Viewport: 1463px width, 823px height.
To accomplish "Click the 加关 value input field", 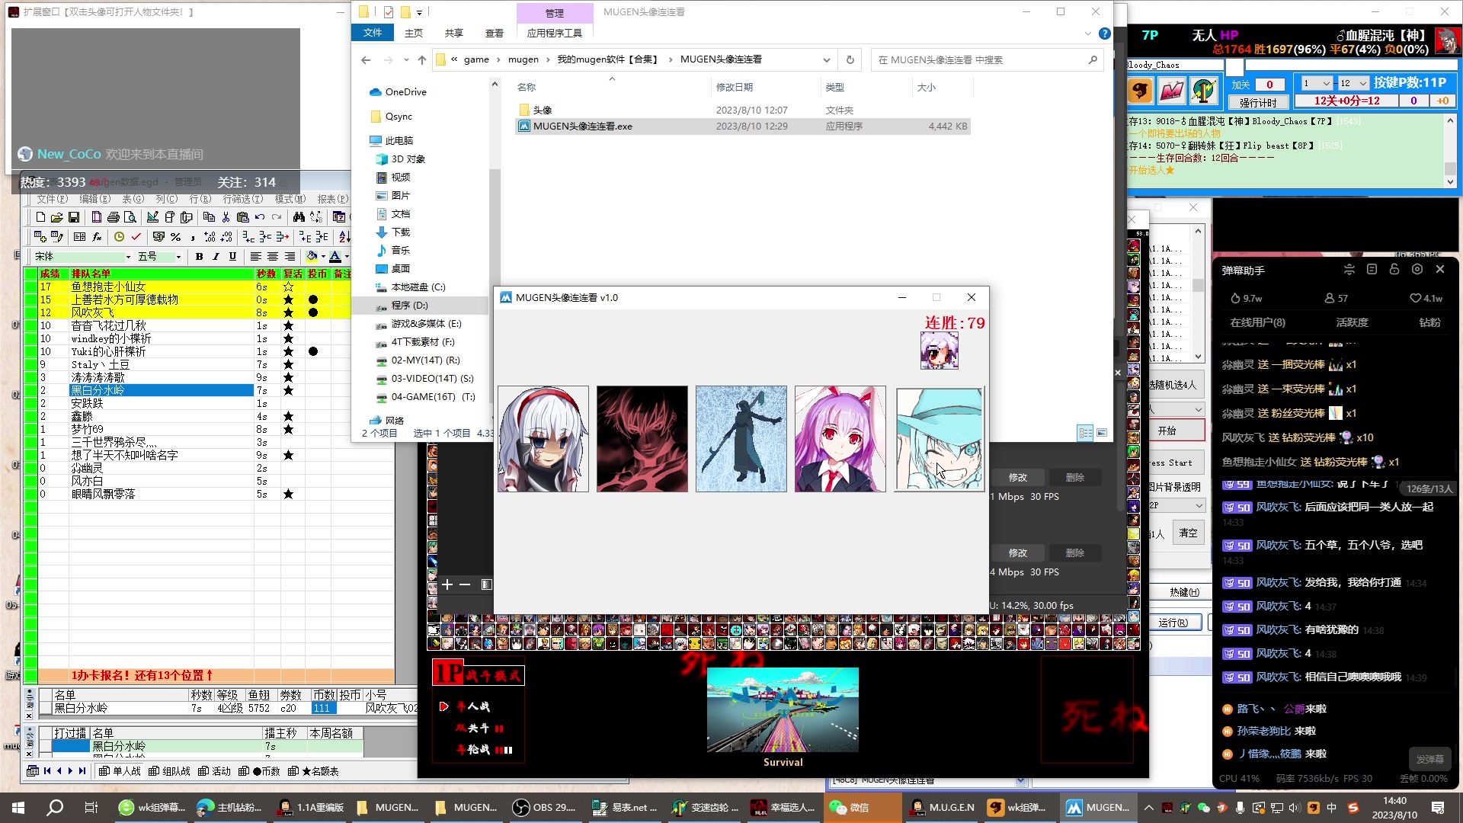I will (x=1269, y=85).
